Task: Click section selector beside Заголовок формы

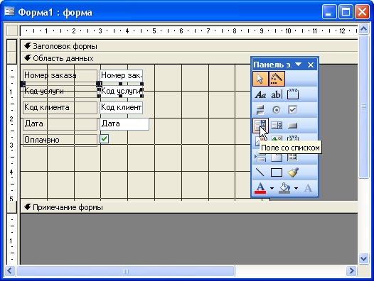Action: pos(12,45)
